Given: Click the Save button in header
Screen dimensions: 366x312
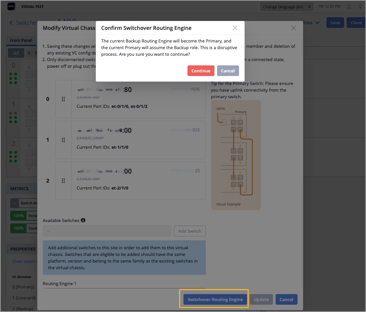Looking at the screenshot, I should [335, 23].
